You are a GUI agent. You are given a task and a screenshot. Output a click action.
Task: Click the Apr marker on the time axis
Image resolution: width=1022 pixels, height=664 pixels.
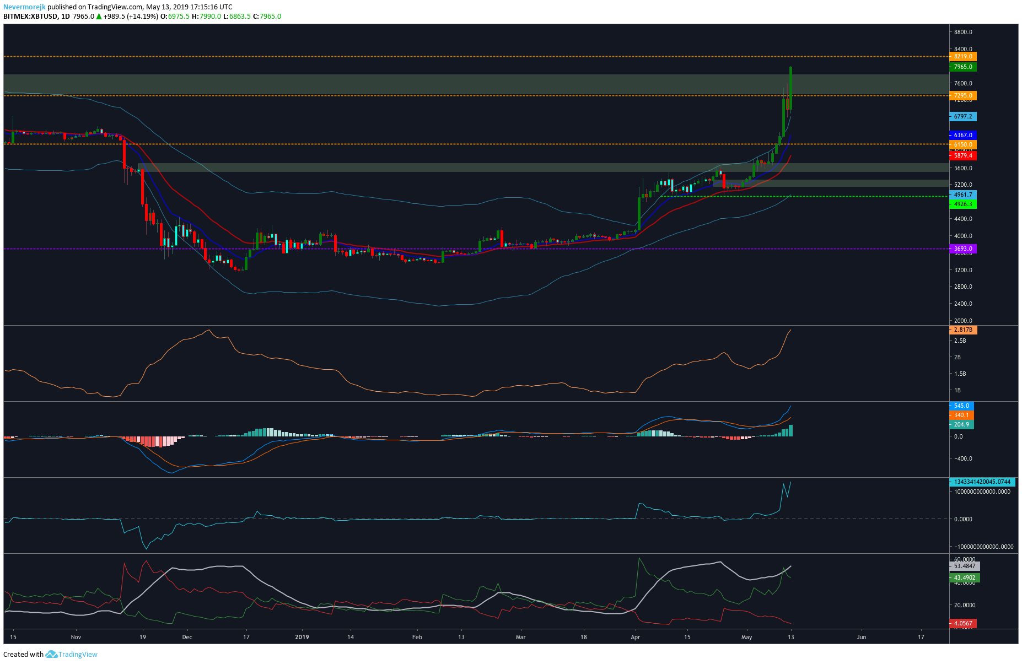(636, 637)
